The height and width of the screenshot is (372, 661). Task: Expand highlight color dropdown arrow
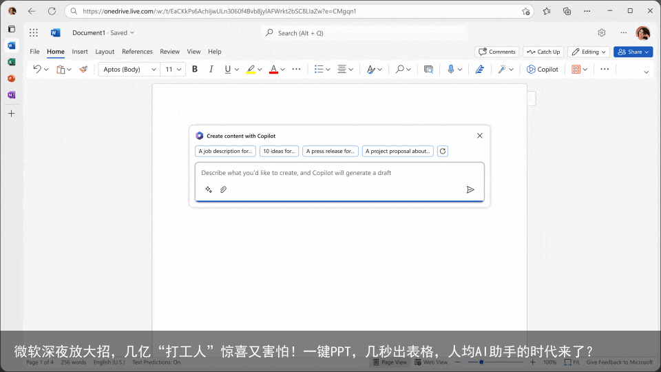coord(260,70)
